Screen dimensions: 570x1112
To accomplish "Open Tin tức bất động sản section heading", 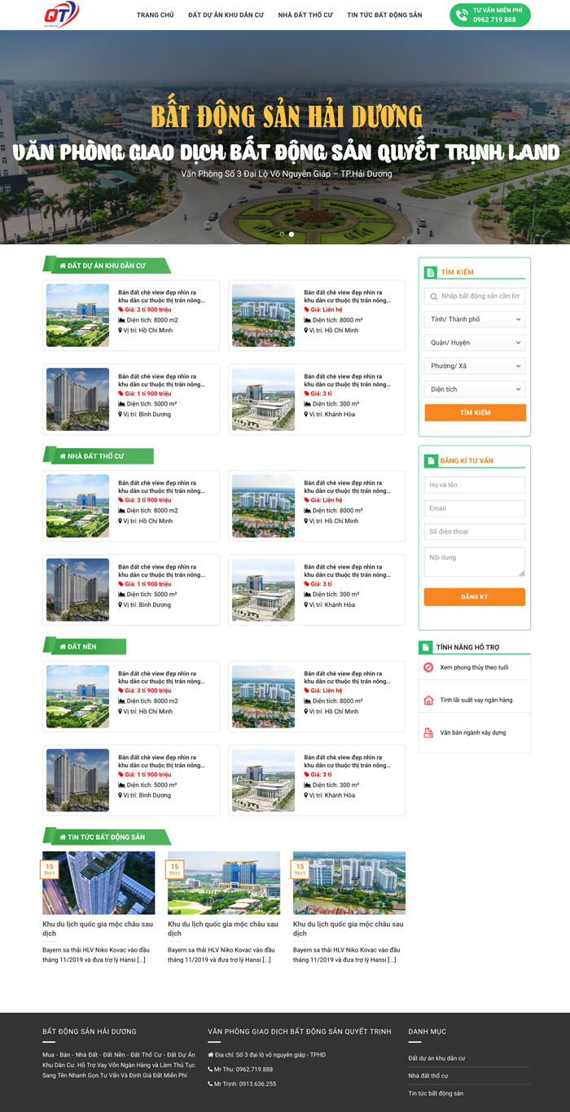I will point(107,837).
